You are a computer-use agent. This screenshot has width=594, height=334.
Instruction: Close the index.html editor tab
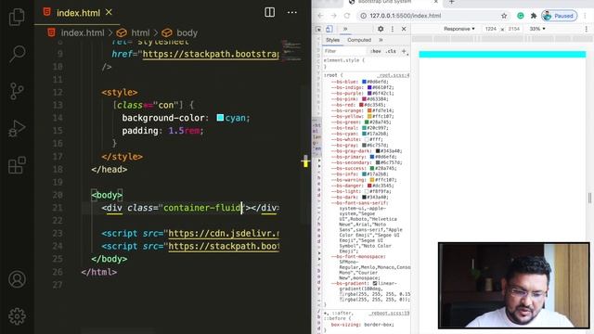point(109,12)
